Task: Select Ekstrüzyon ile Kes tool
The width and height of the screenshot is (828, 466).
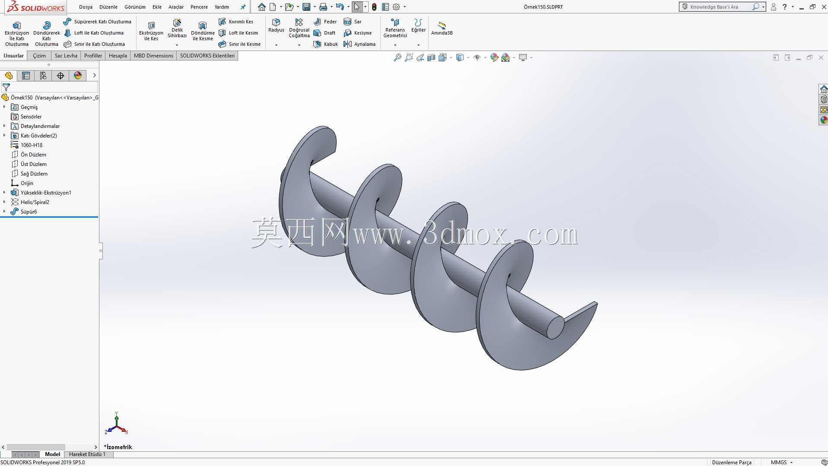Action: [x=151, y=31]
